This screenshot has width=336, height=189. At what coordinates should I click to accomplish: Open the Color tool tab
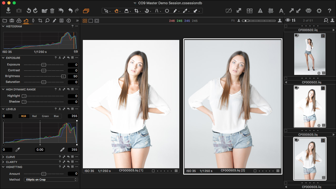pos(19,21)
